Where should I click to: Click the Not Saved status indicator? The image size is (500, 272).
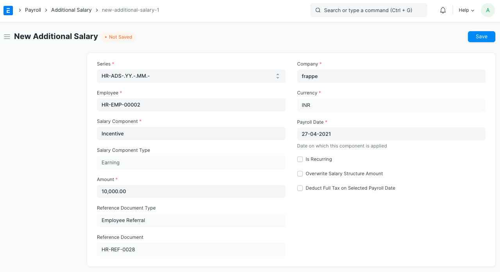tap(118, 37)
